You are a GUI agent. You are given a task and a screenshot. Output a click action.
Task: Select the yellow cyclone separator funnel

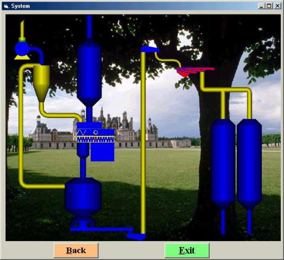click(41, 83)
